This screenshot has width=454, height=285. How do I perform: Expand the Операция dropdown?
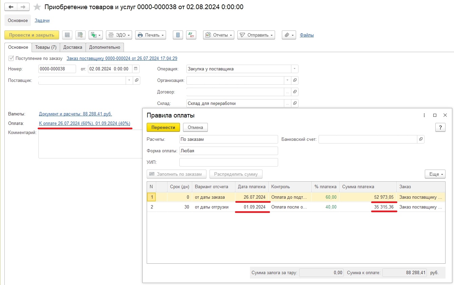coord(294,69)
